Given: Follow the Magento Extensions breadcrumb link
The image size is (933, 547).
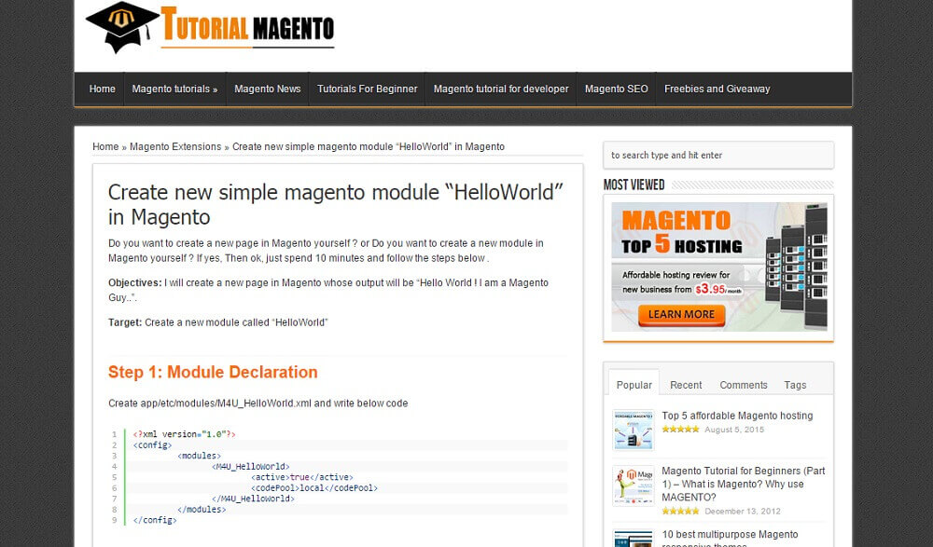Looking at the screenshot, I should coord(175,147).
